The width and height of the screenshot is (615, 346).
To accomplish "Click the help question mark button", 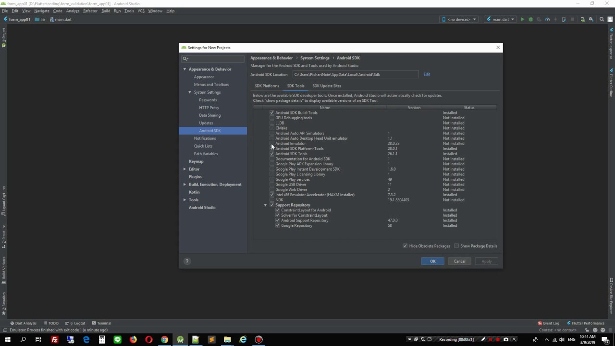I will coord(187,261).
